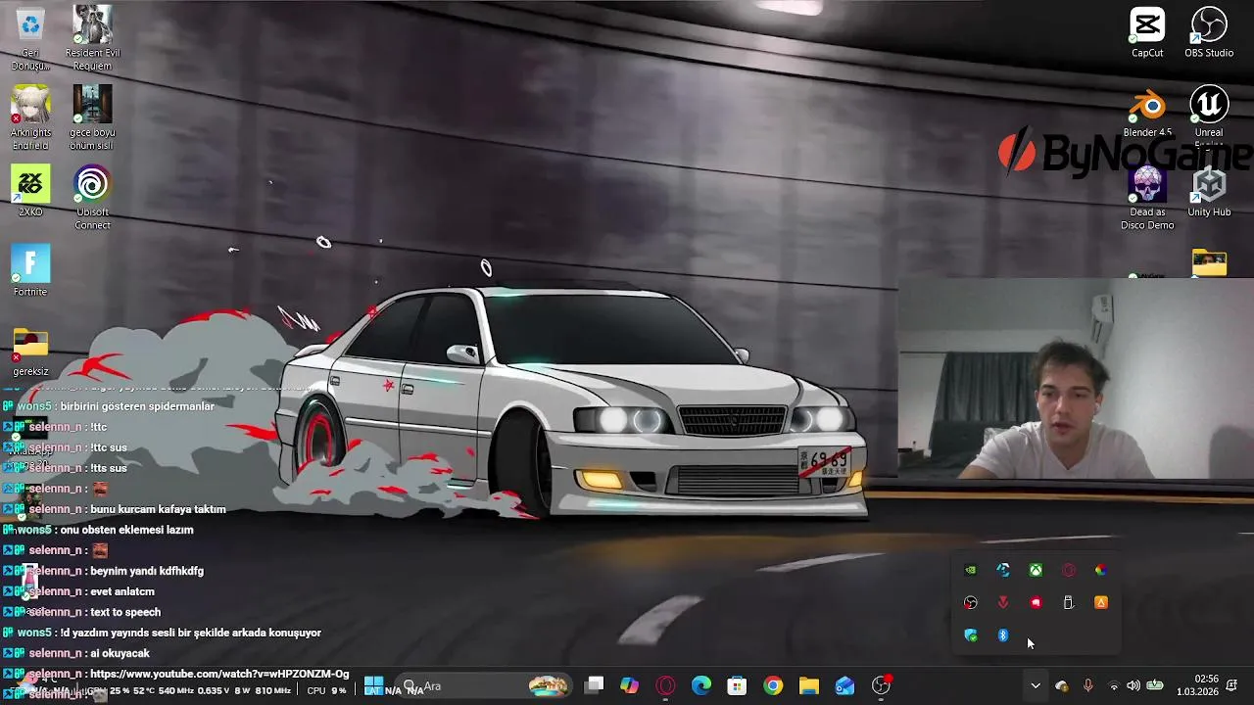The image size is (1254, 705).
Task: Click chat message 'bunu kurcam kafaya taktım'
Action: click(x=158, y=509)
